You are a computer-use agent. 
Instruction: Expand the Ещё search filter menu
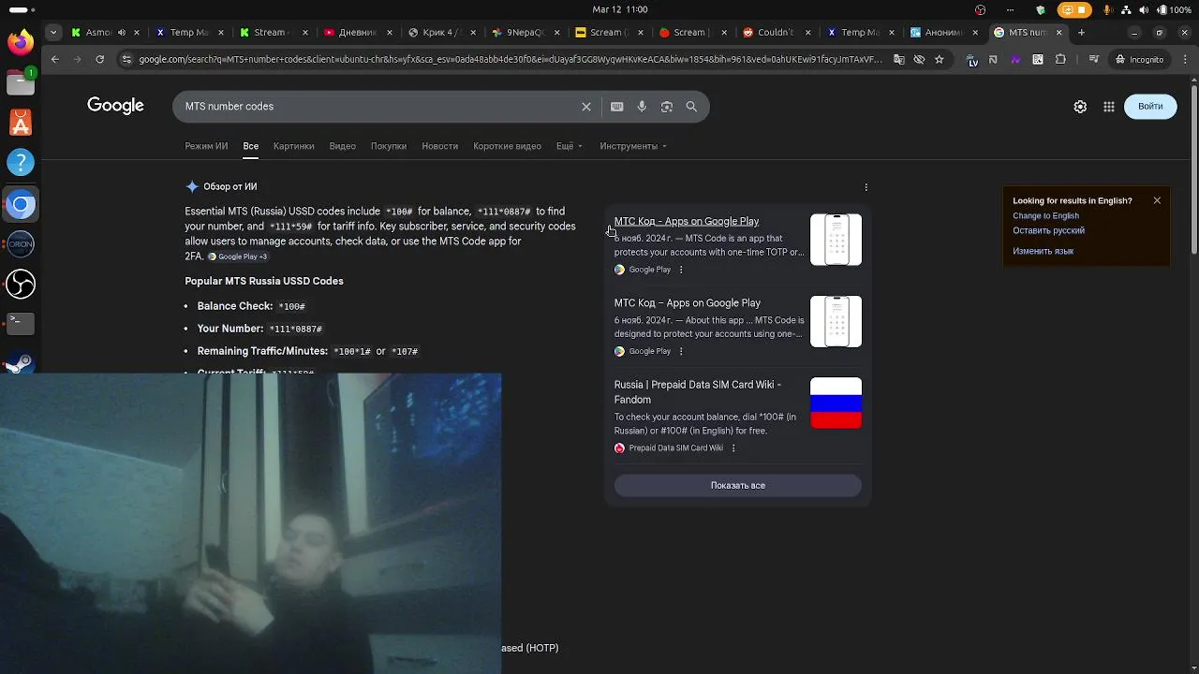pyautogui.click(x=570, y=146)
